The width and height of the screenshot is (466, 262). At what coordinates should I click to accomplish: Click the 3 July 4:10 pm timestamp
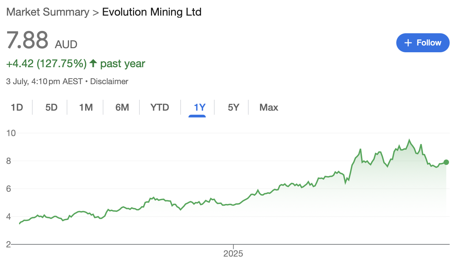[x=45, y=81]
